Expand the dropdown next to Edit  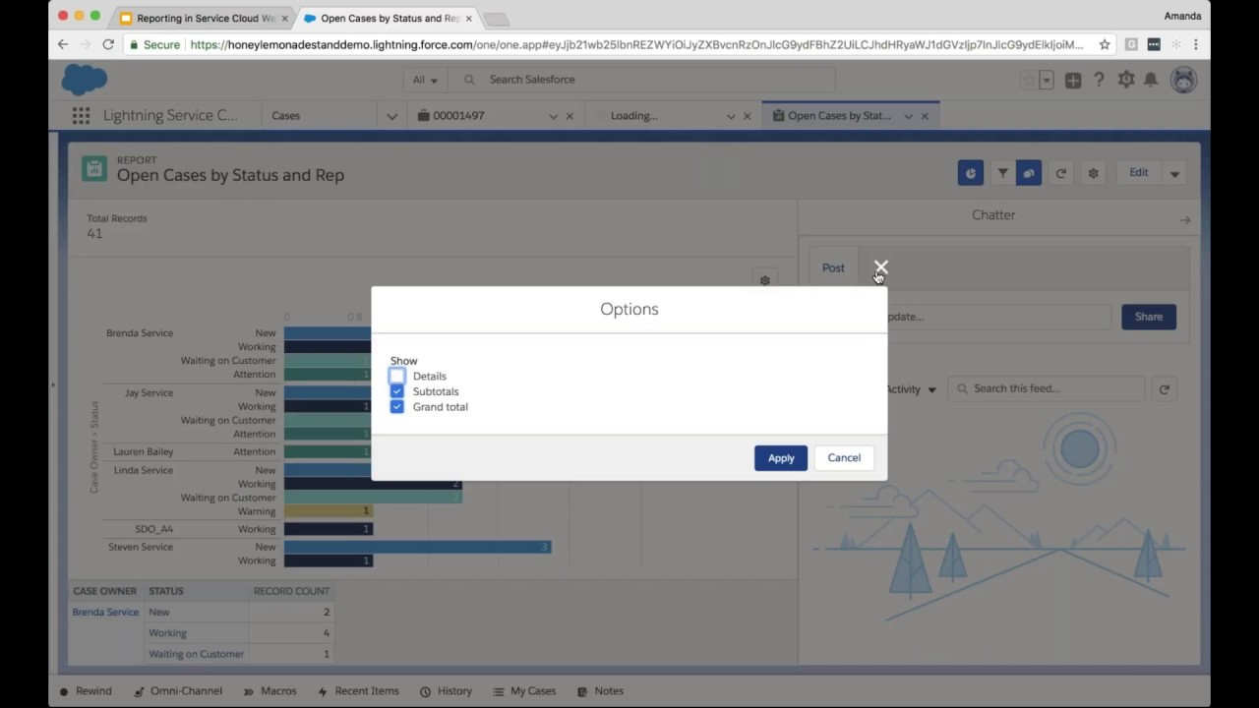[x=1174, y=173]
